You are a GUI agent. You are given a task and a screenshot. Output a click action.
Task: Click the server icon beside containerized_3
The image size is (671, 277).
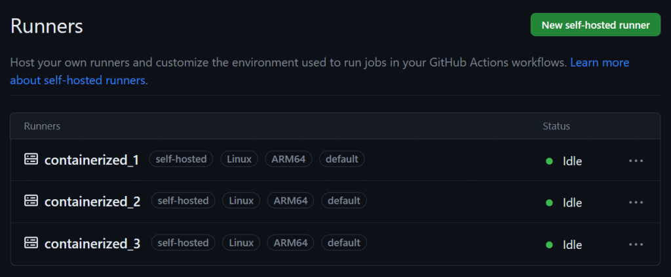point(31,243)
